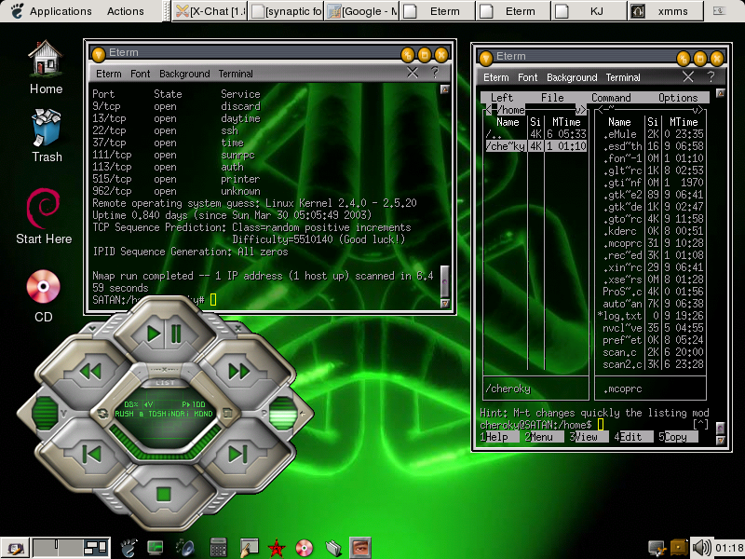Switch to KJ taskbar window

coord(589,11)
